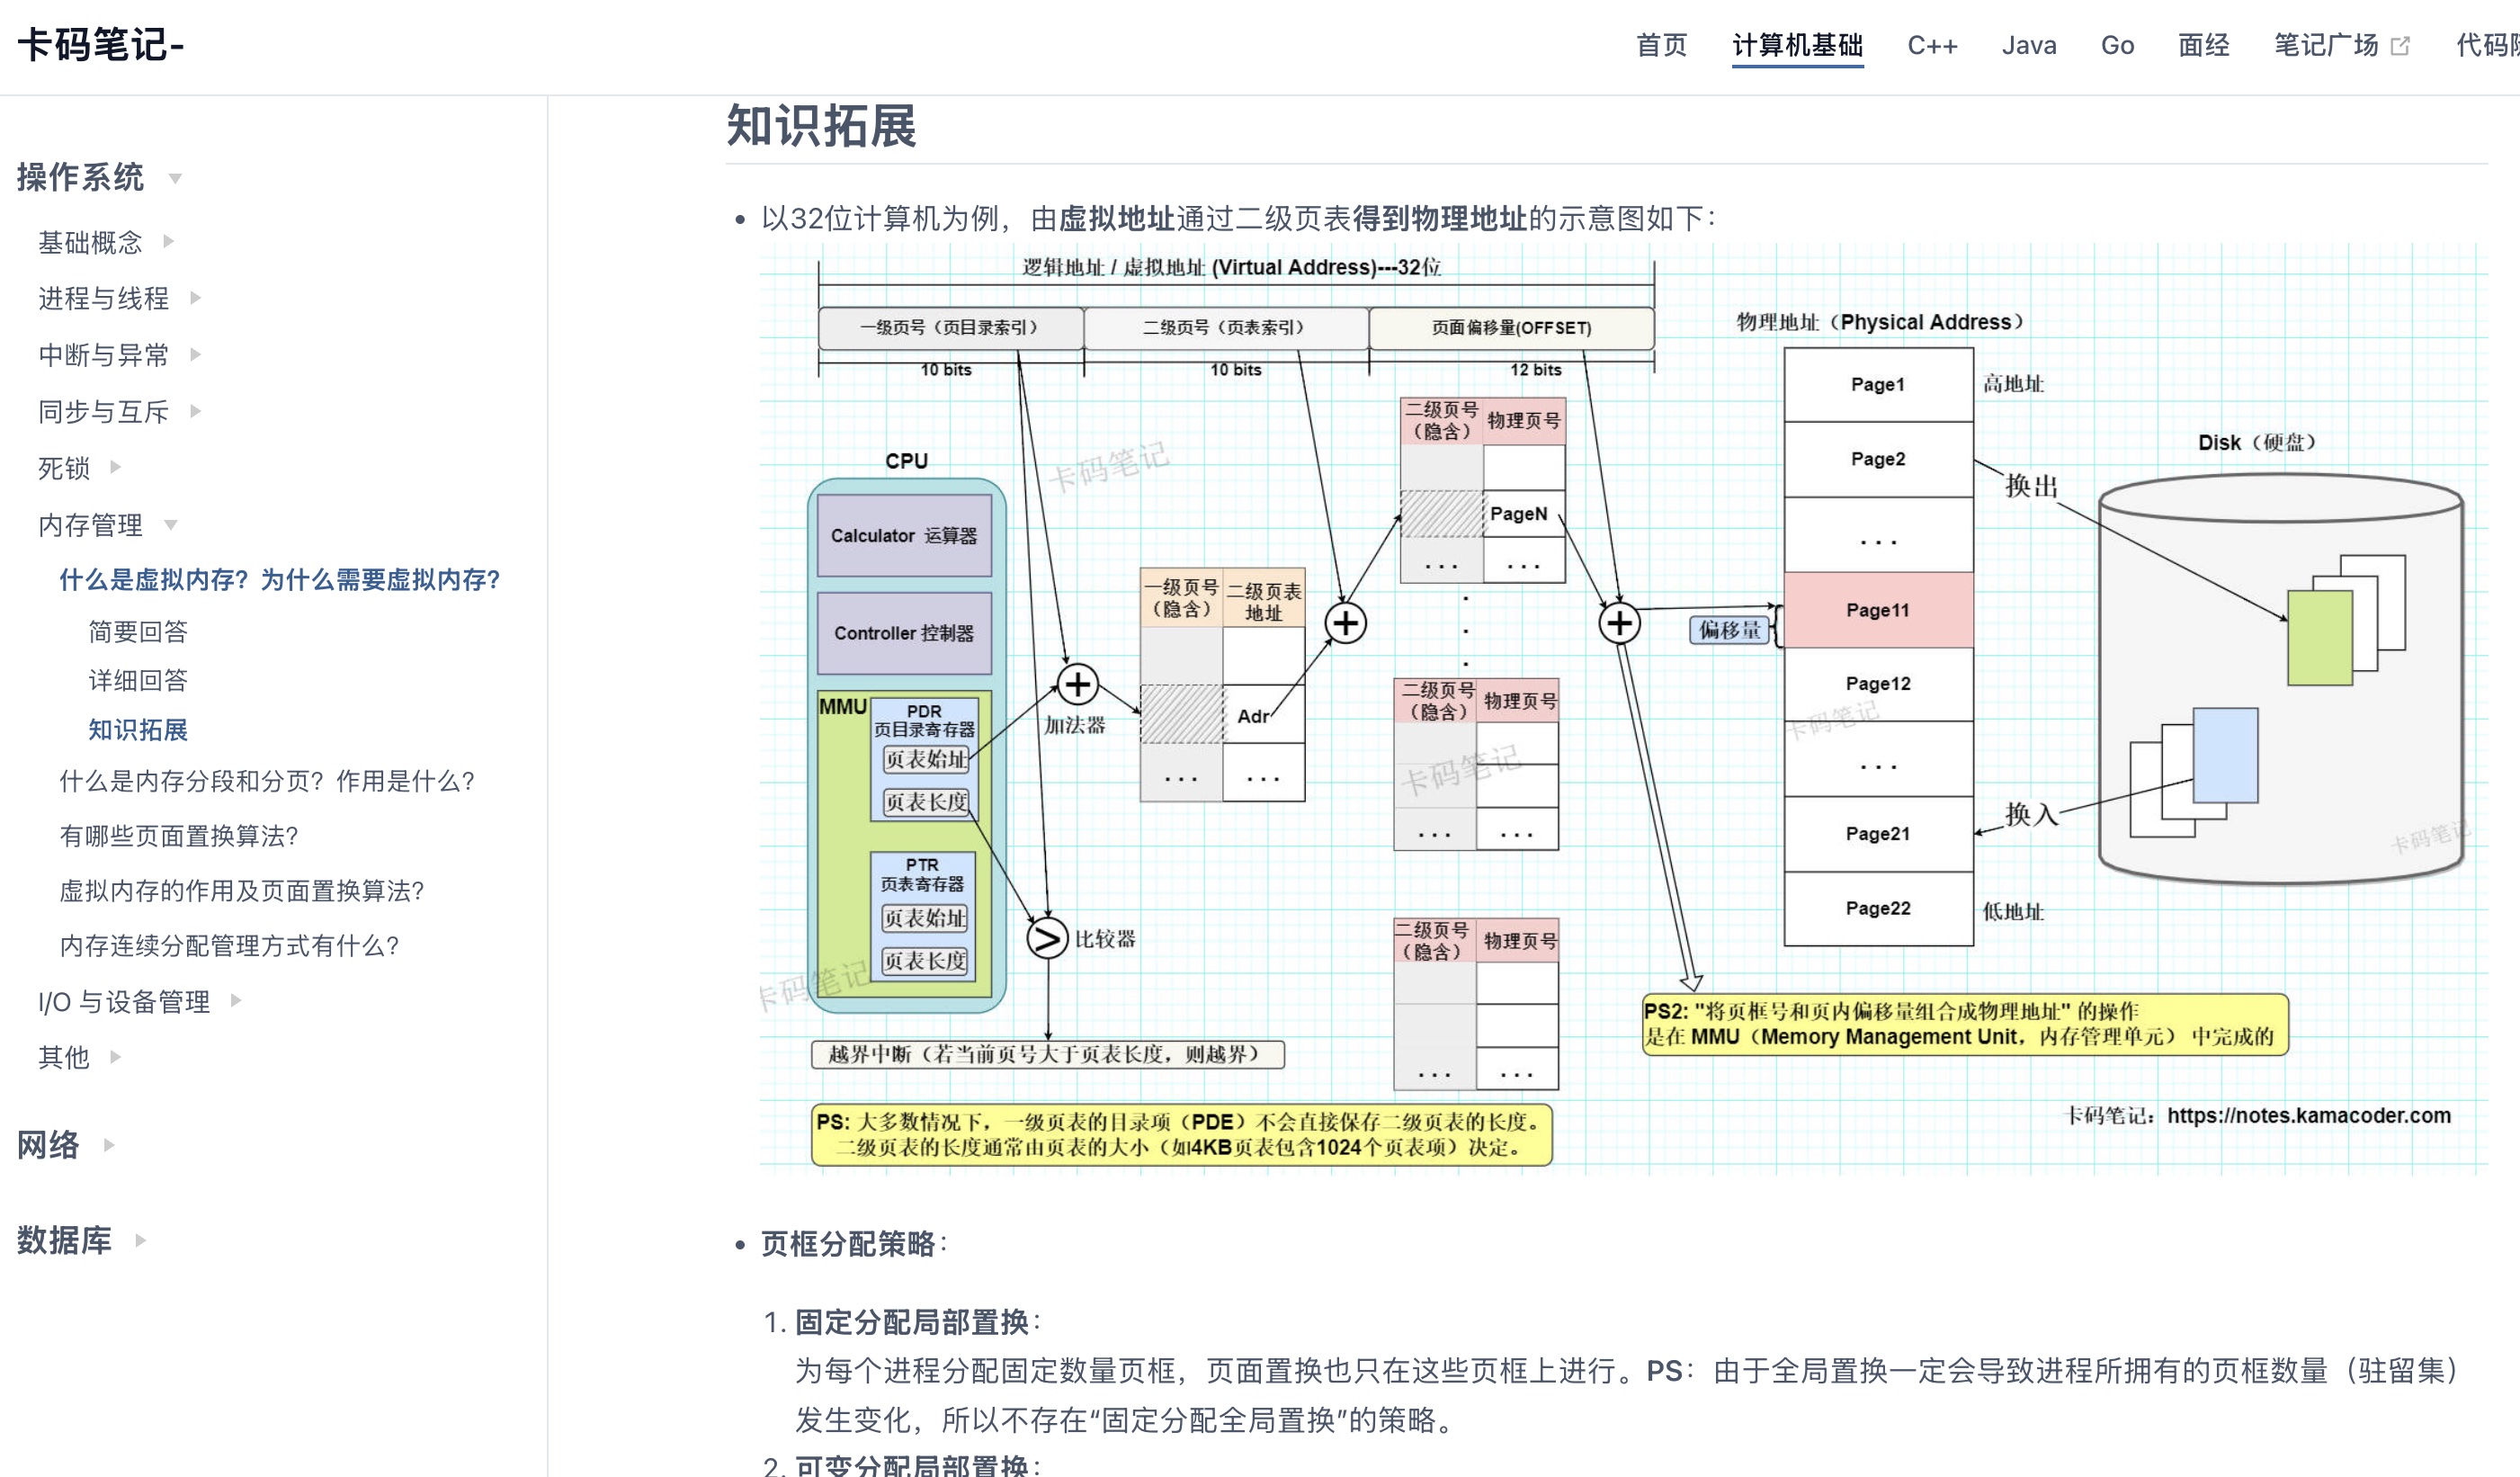Click the arrow beside 其他
The height and width of the screenshot is (1477, 2520).
click(115, 1056)
